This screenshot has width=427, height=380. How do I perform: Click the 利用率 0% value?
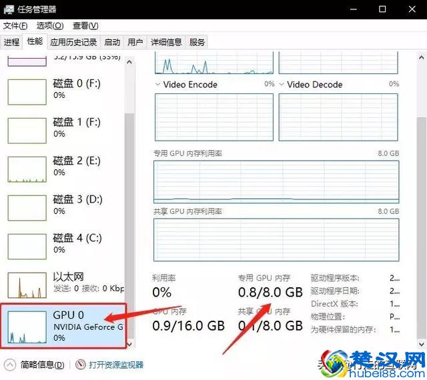(x=161, y=293)
